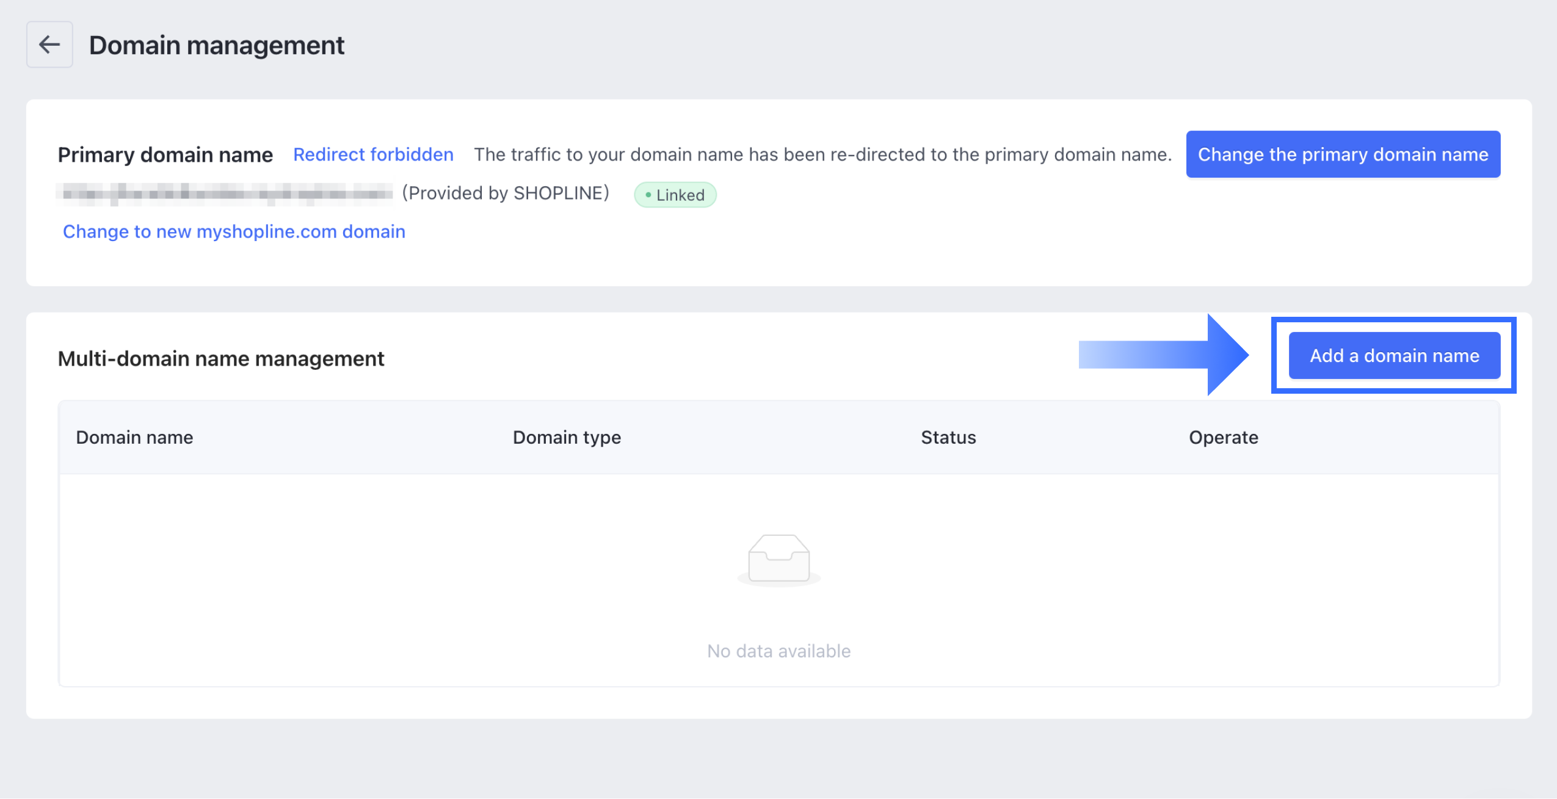Click Change to new myshopline.com domain
1557x799 pixels.
pyautogui.click(x=234, y=231)
